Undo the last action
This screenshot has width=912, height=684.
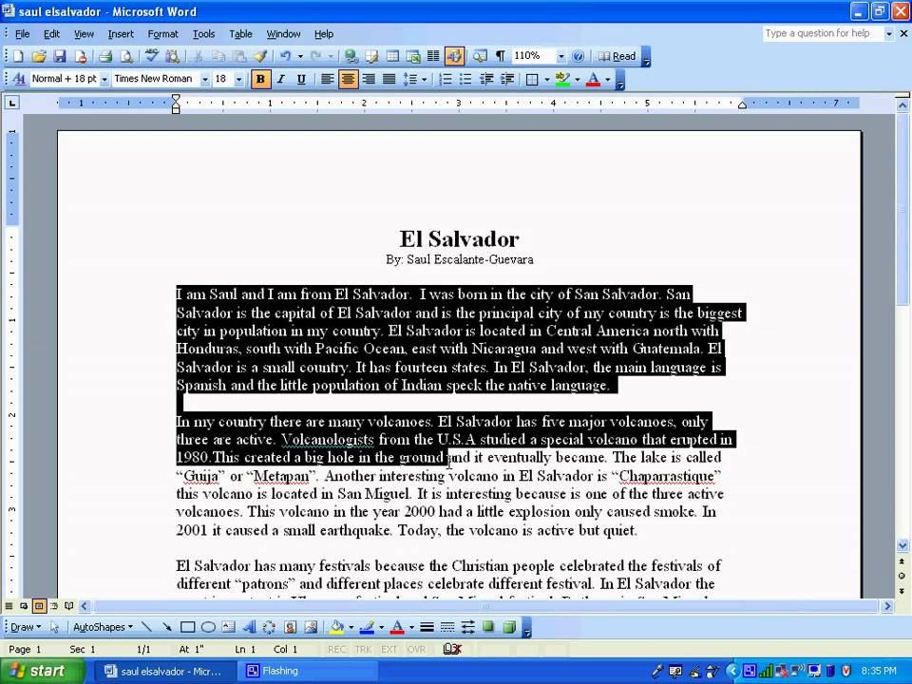pyautogui.click(x=286, y=56)
